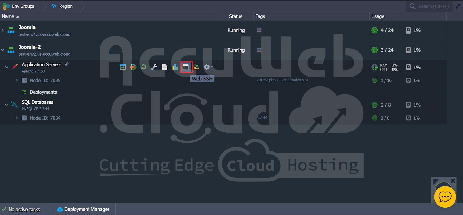
Task: Open the Log file icon
Action: coord(164,67)
